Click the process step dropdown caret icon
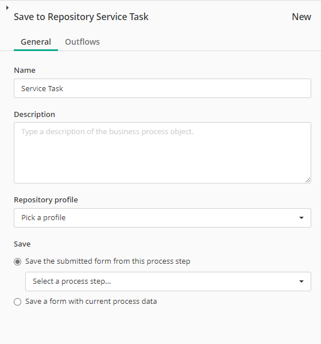321x344 pixels. pyautogui.click(x=301, y=282)
